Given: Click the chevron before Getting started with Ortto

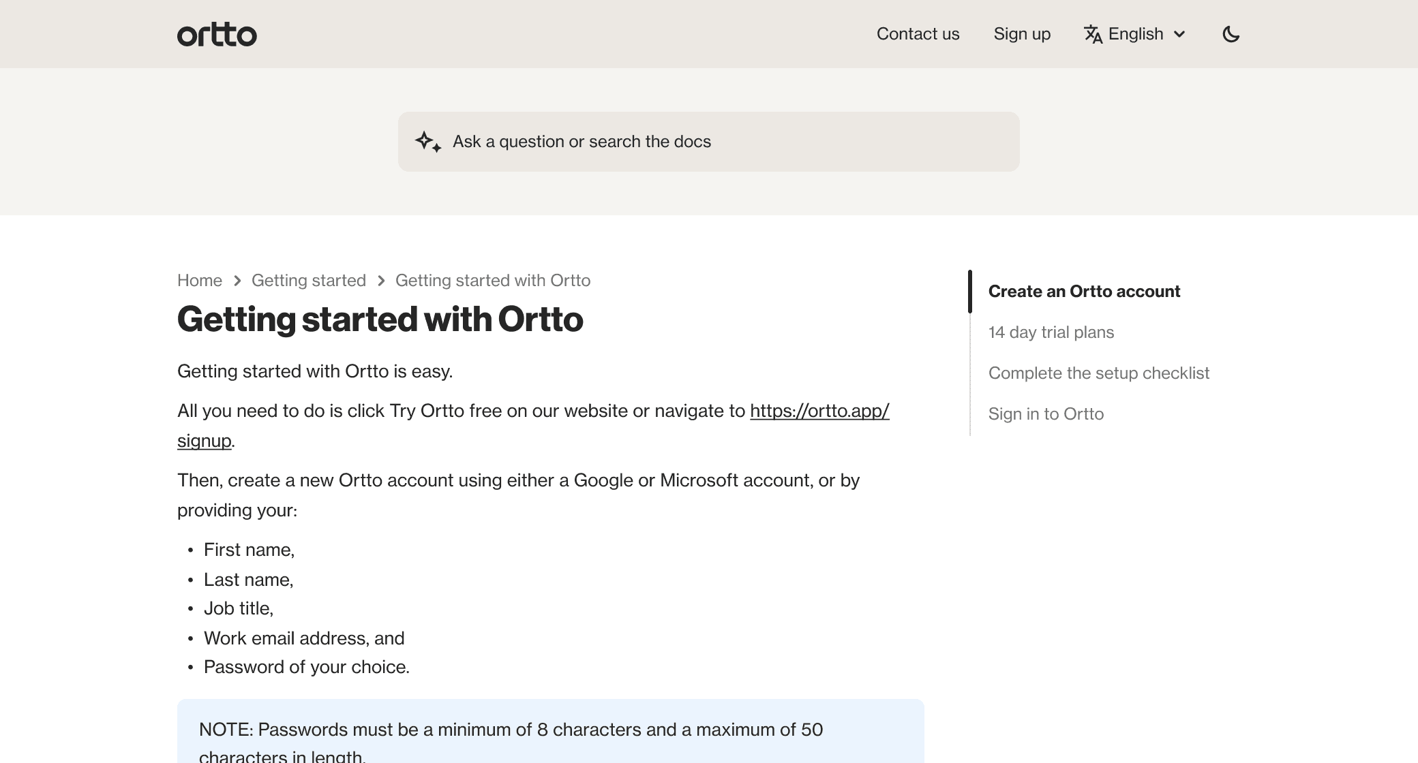Looking at the screenshot, I should (x=380, y=280).
